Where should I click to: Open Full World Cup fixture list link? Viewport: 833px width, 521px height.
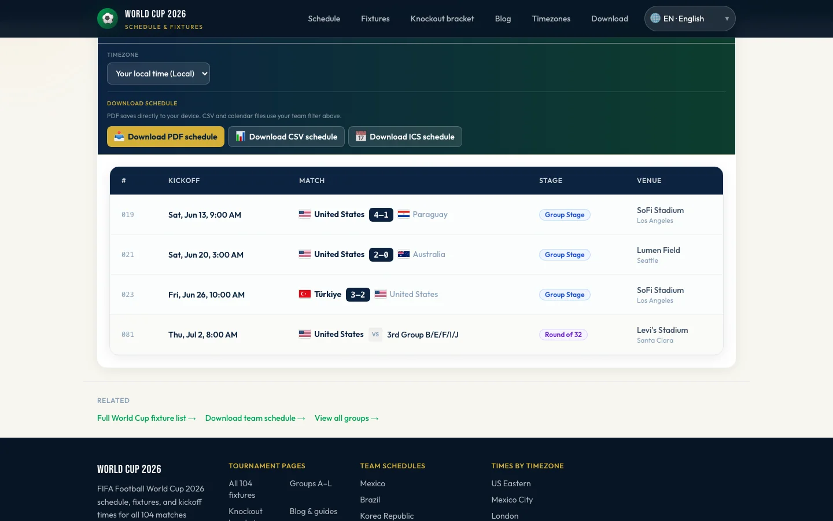coord(146,418)
